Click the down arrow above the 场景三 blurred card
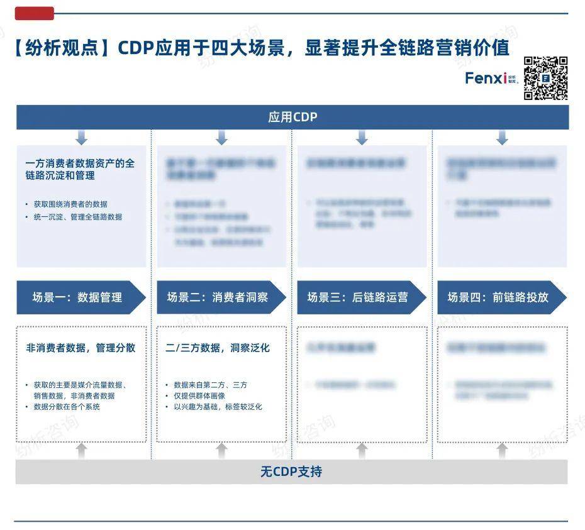This screenshot has width=585, height=530. [362, 138]
